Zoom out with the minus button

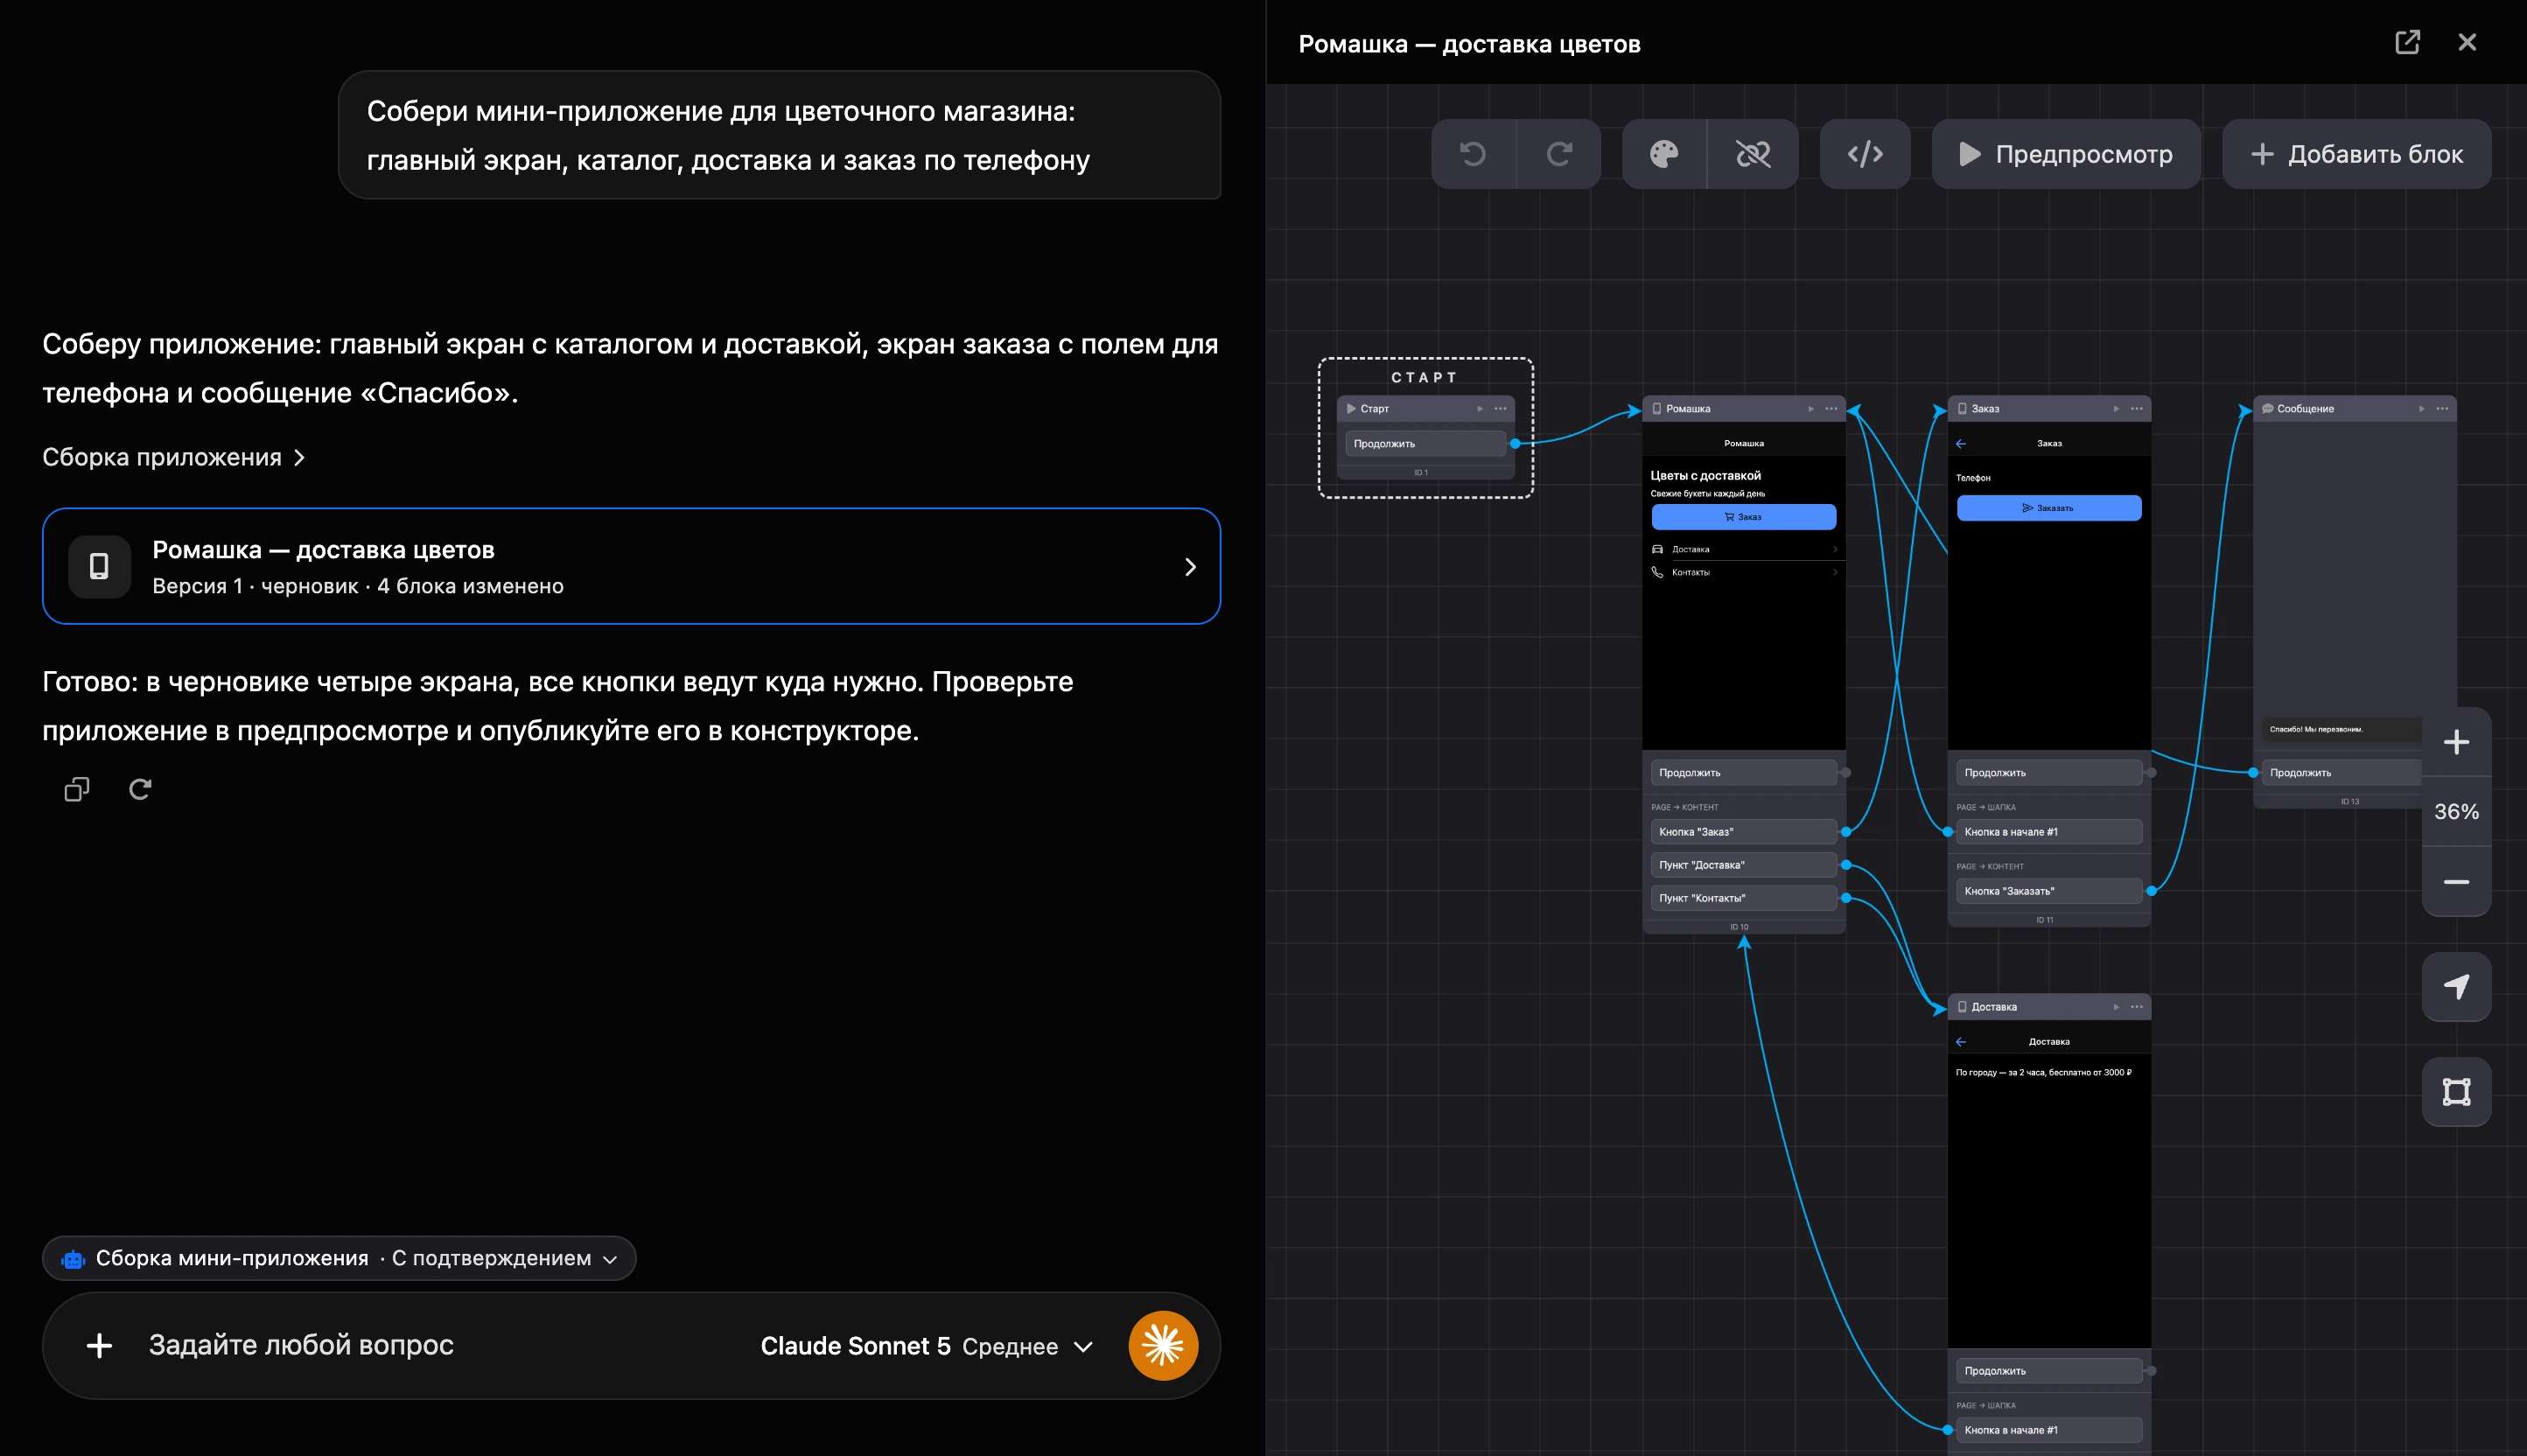tap(2456, 882)
